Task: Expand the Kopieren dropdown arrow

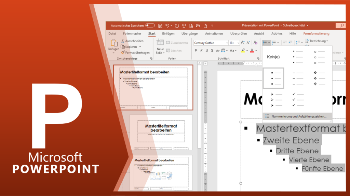Action: click(x=140, y=47)
